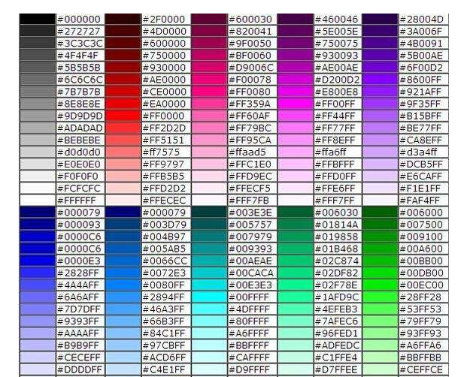This screenshot has height=377, width=467.
Task: Select the #ffaad5 hex code text
Action: coord(247,152)
